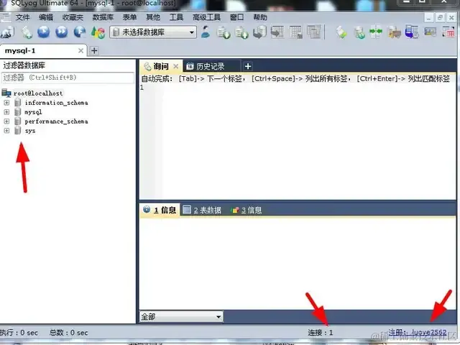This screenshot has width=460, height=345.
Task: Click the performance_schema database cylinder icon
Action: 18,121
